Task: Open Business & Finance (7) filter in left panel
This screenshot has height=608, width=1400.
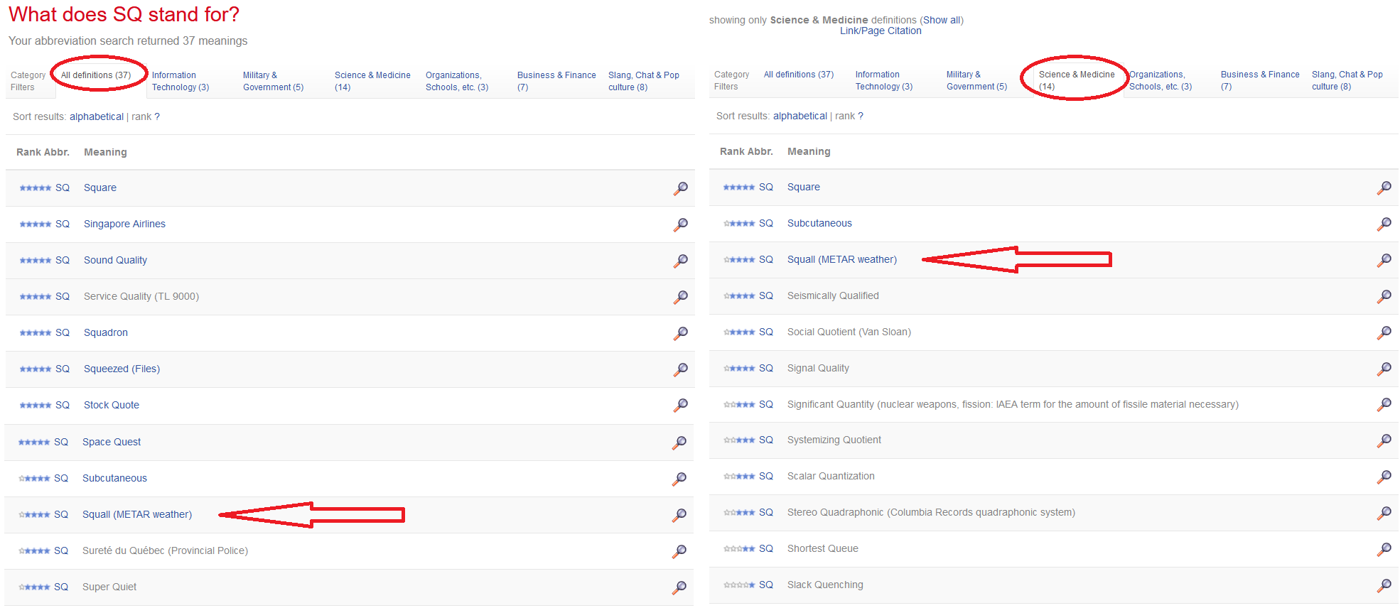Action: (556, 81)
